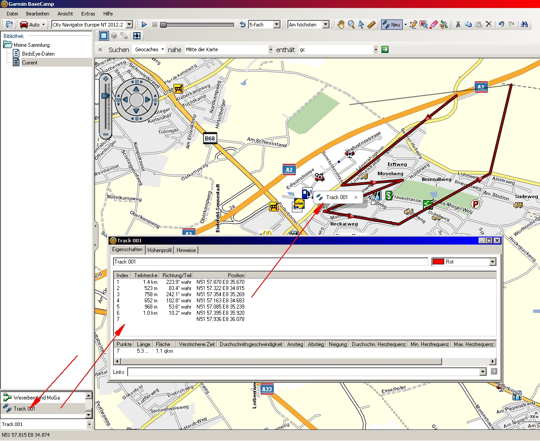This screenshot has height=441, width=540.
Task: Zoom out with the minus on map slider
Action: click(106, 134)
